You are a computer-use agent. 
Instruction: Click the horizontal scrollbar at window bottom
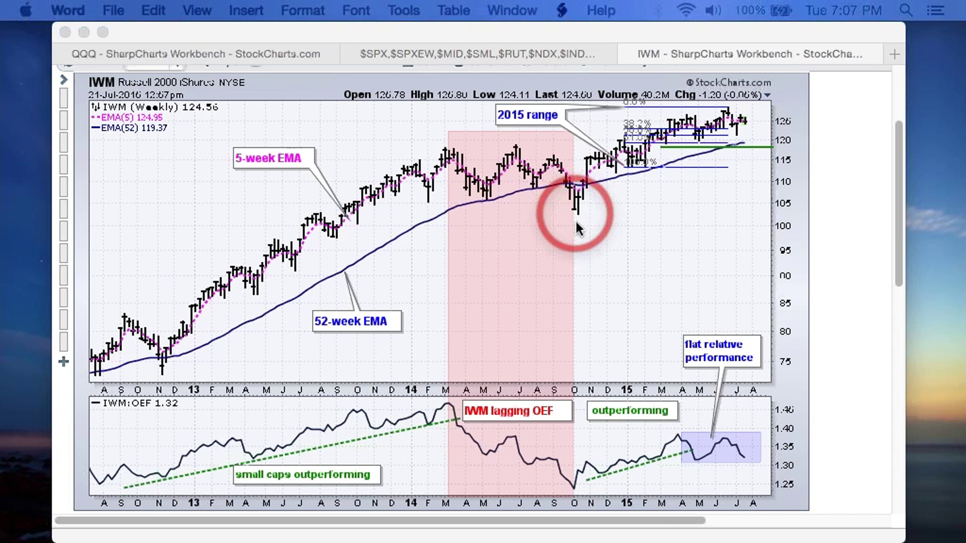pos(380,520)
